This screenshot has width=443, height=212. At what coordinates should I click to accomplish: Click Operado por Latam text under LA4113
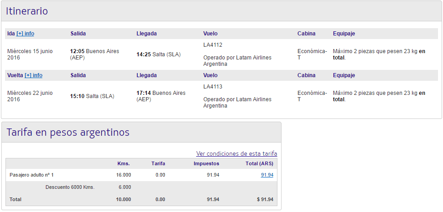pos(237,103)
